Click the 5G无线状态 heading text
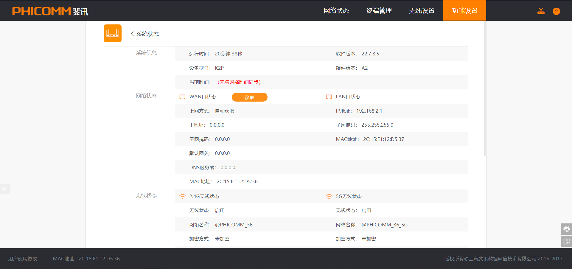 349,196
